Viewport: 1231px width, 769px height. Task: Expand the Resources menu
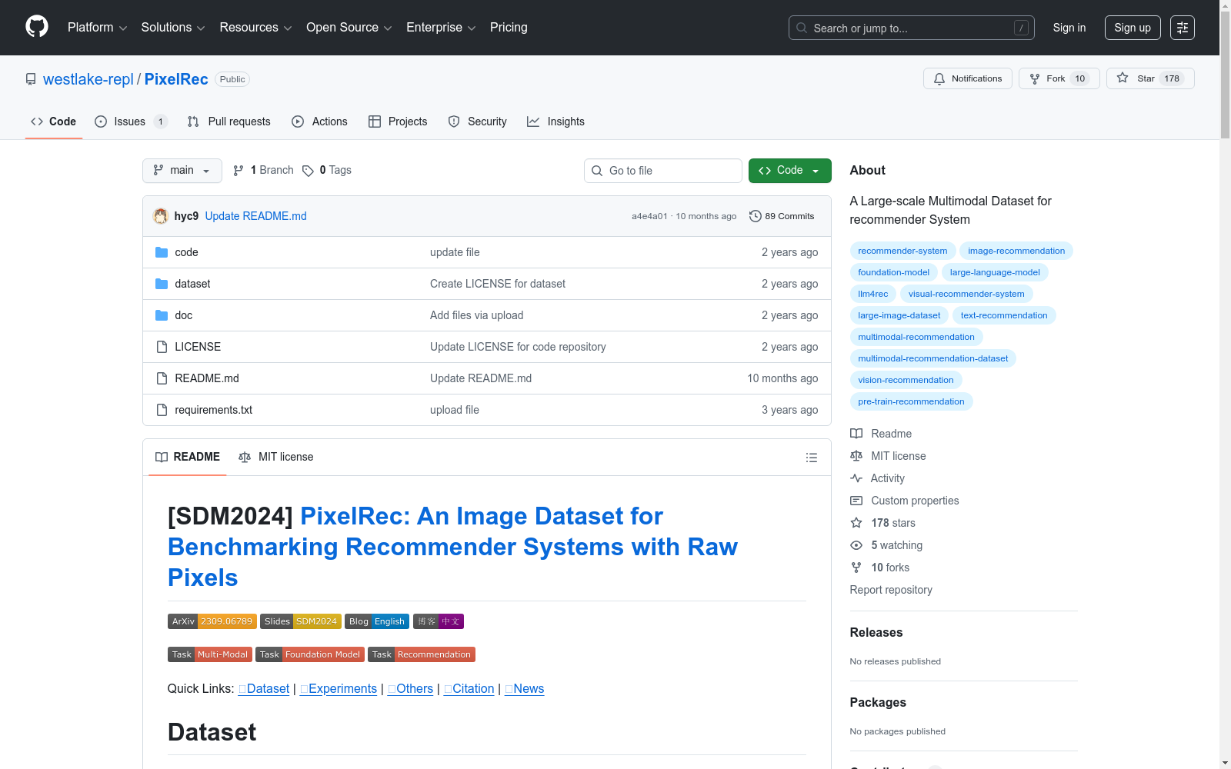[255, 28]
